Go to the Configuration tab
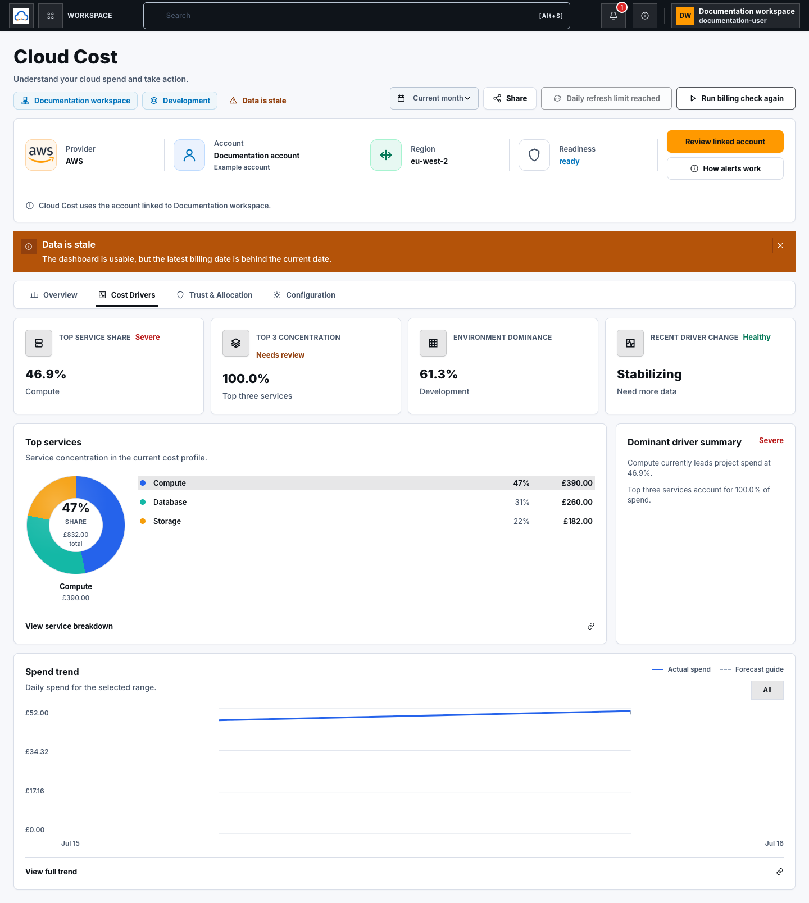Screen dimensions: 809x903 (x=304, y=295)
